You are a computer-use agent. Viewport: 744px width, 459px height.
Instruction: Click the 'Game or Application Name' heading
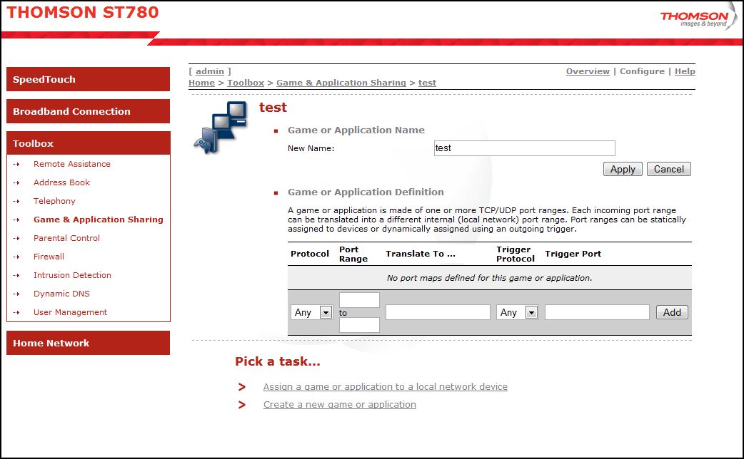click(356, 130)
